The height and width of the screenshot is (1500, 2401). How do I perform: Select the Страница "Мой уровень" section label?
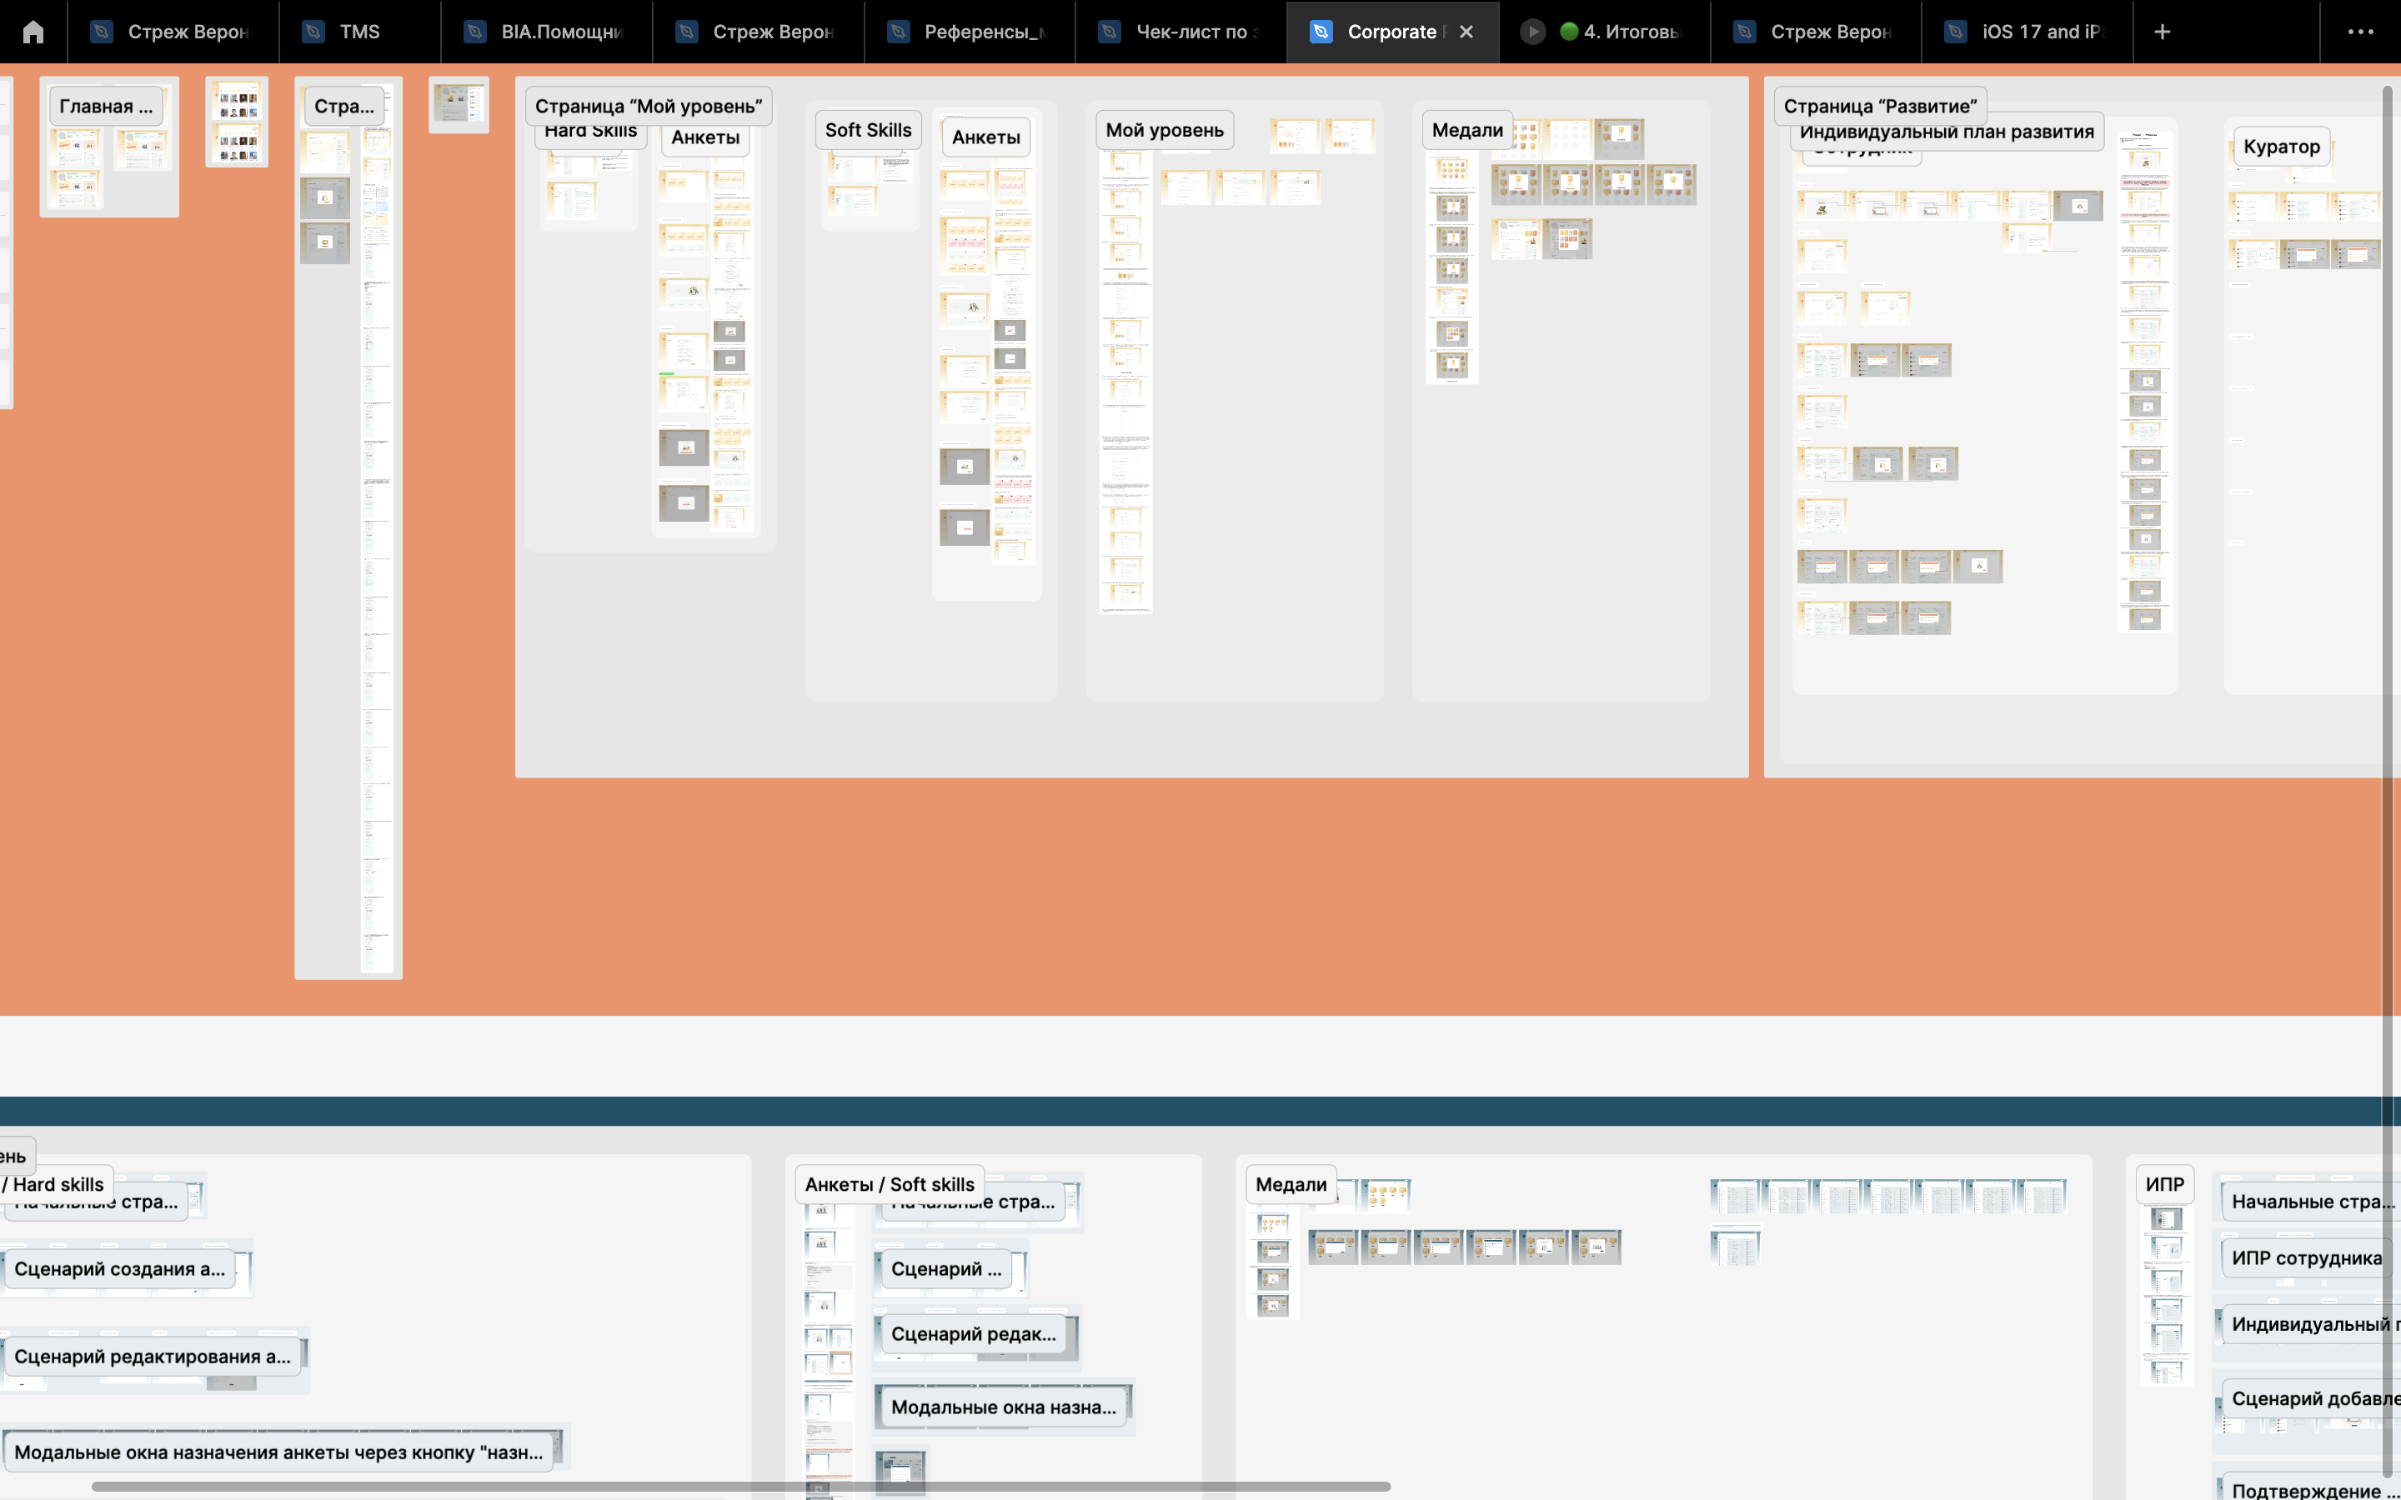point(648,106)
